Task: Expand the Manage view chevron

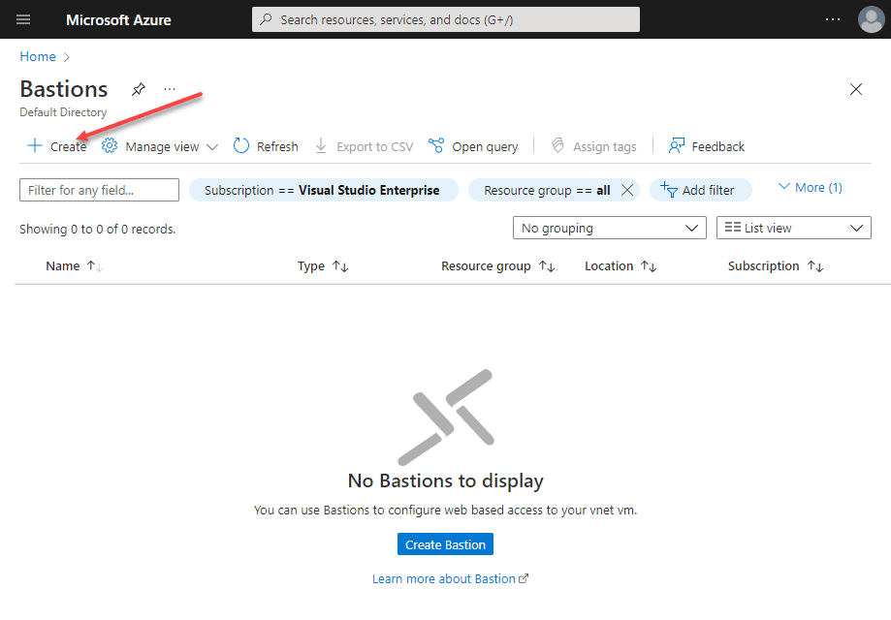Action: (x=212, y=147)
